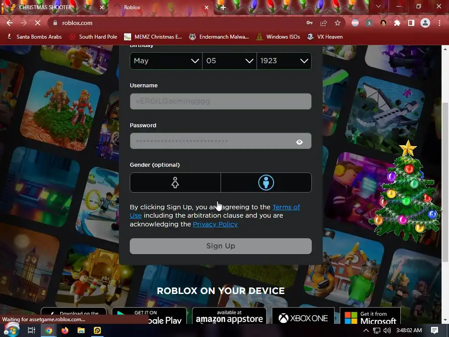Click the amazon appstore badge
The height and width of the screenshot is (337, 449).
tap(229, 316)
